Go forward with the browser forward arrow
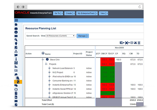157x110 pixels. click(23, 7)
